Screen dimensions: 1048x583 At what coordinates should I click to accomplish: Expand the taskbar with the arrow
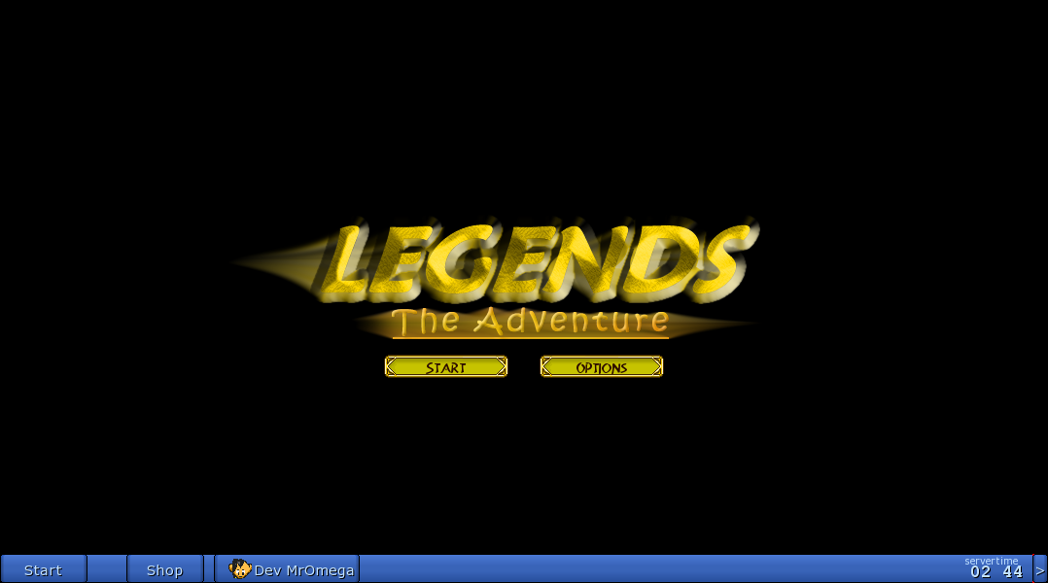tap(1040, 569)
